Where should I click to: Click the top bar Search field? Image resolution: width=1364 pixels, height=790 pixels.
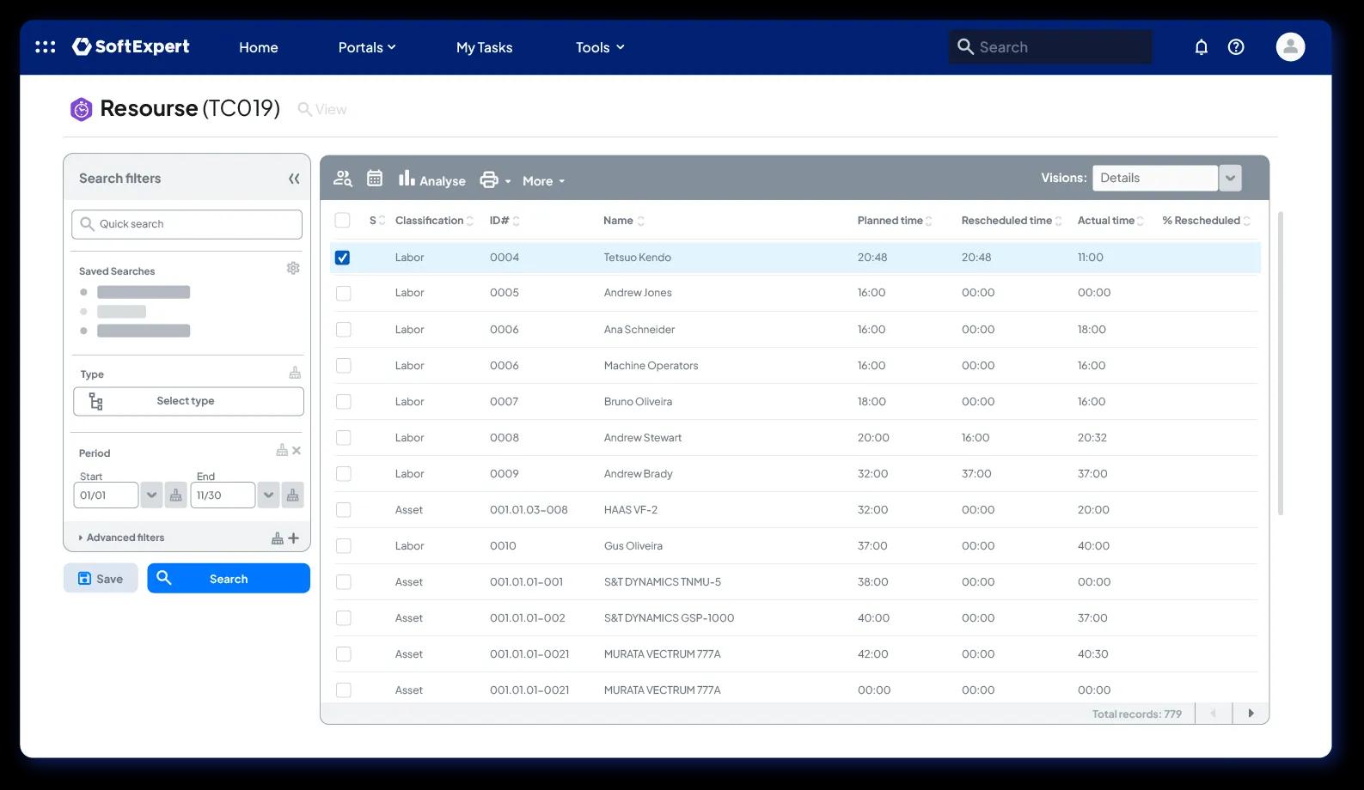point(1050,47)
